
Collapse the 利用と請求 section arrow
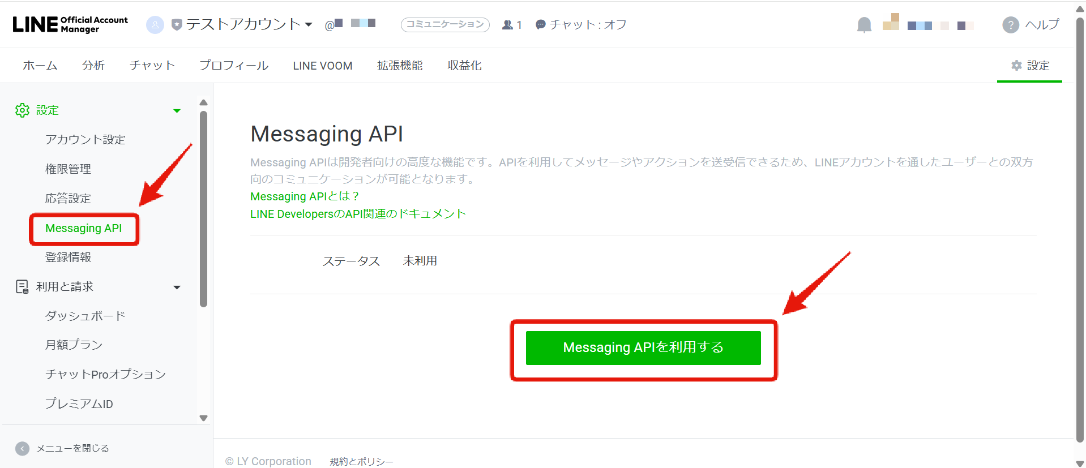tap(177, 287)
